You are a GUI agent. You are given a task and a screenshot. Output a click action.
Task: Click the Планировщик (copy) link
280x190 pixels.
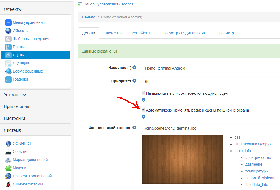(x=252, y=144)
